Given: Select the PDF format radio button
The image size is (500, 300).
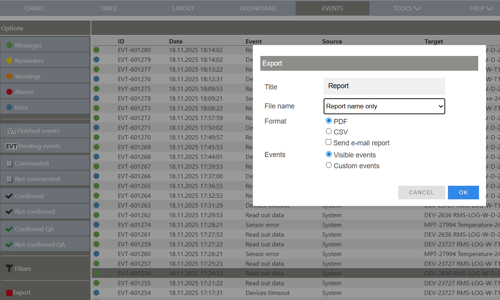Looking at the screenshot, I should [x=329, y=120].
